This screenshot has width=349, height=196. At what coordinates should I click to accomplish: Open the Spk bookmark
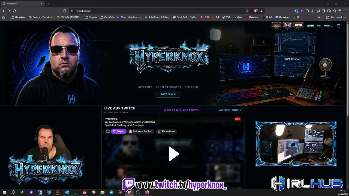[215, 17]
